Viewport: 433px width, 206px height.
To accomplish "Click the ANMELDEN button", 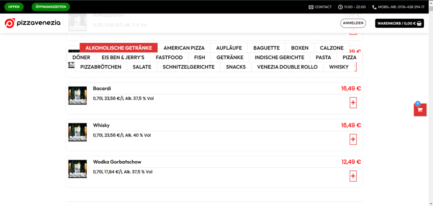I will pos(353,23).
